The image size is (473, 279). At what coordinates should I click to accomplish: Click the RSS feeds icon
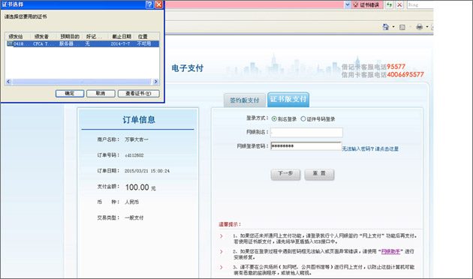click(402, 27)
